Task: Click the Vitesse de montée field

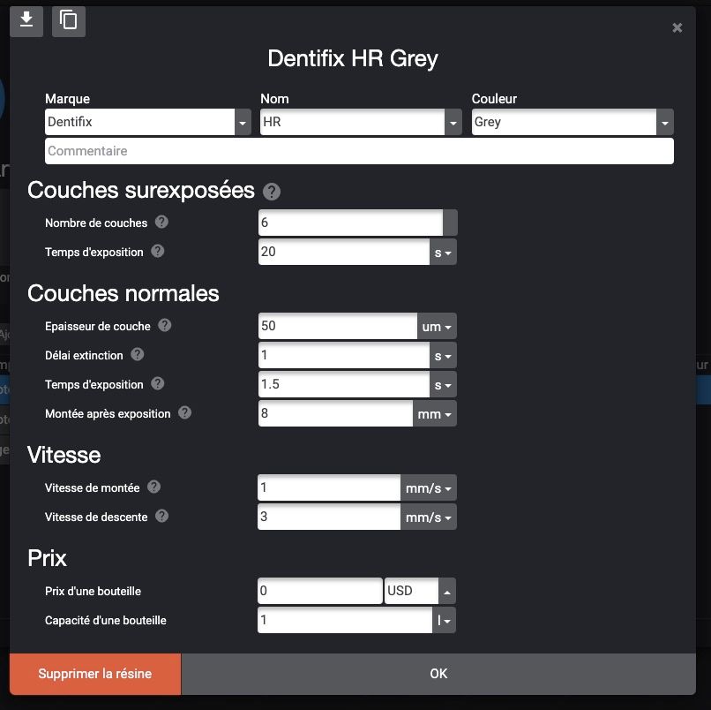Action: point(329,487)
